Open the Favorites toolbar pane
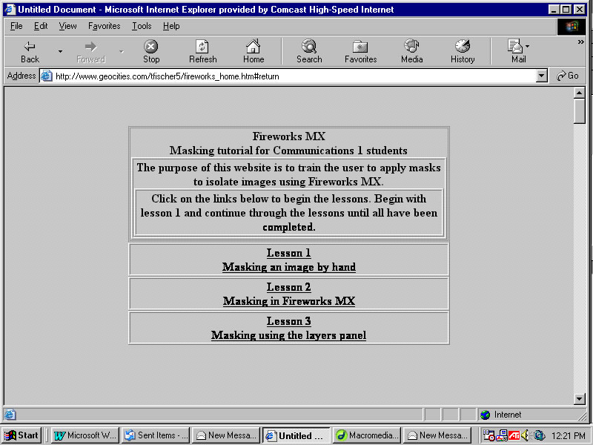 (x=360, y=52)
